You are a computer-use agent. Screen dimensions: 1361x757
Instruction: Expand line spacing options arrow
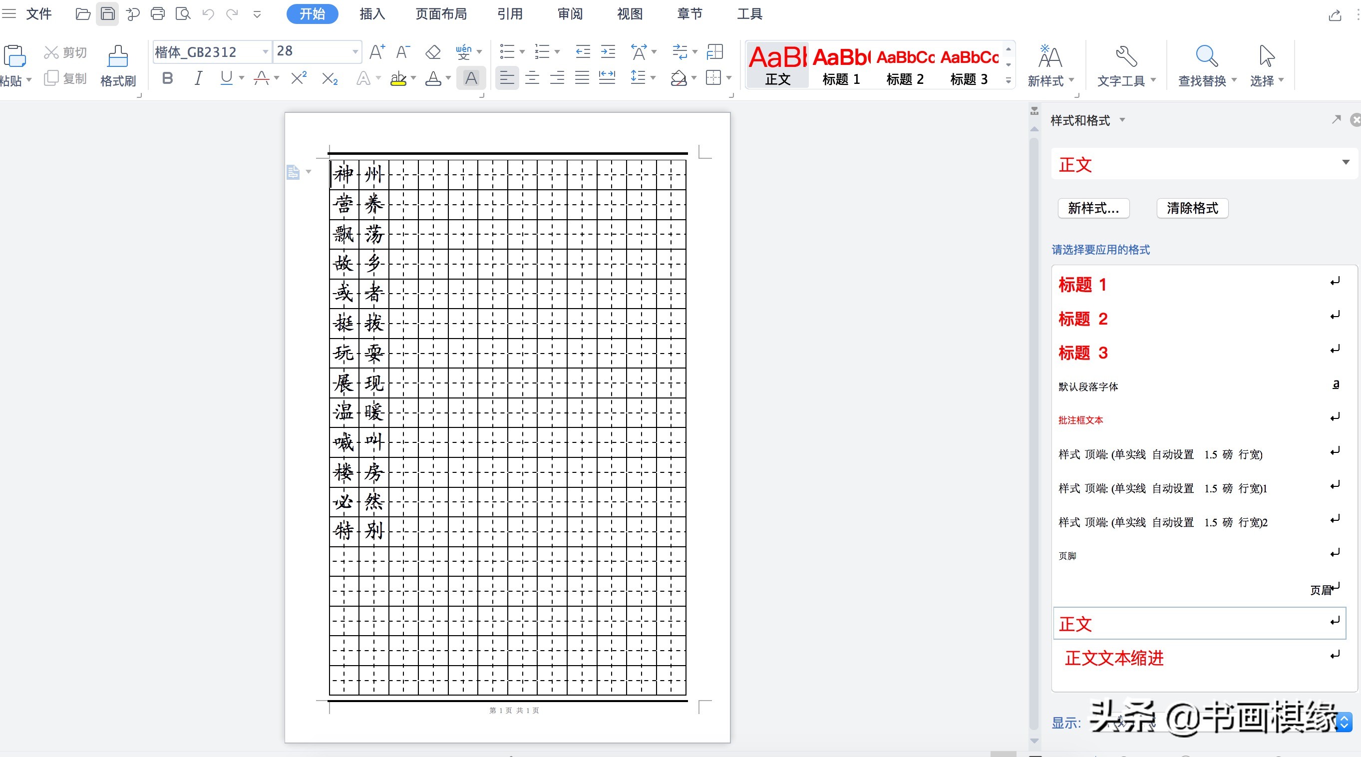coord(653,78)
